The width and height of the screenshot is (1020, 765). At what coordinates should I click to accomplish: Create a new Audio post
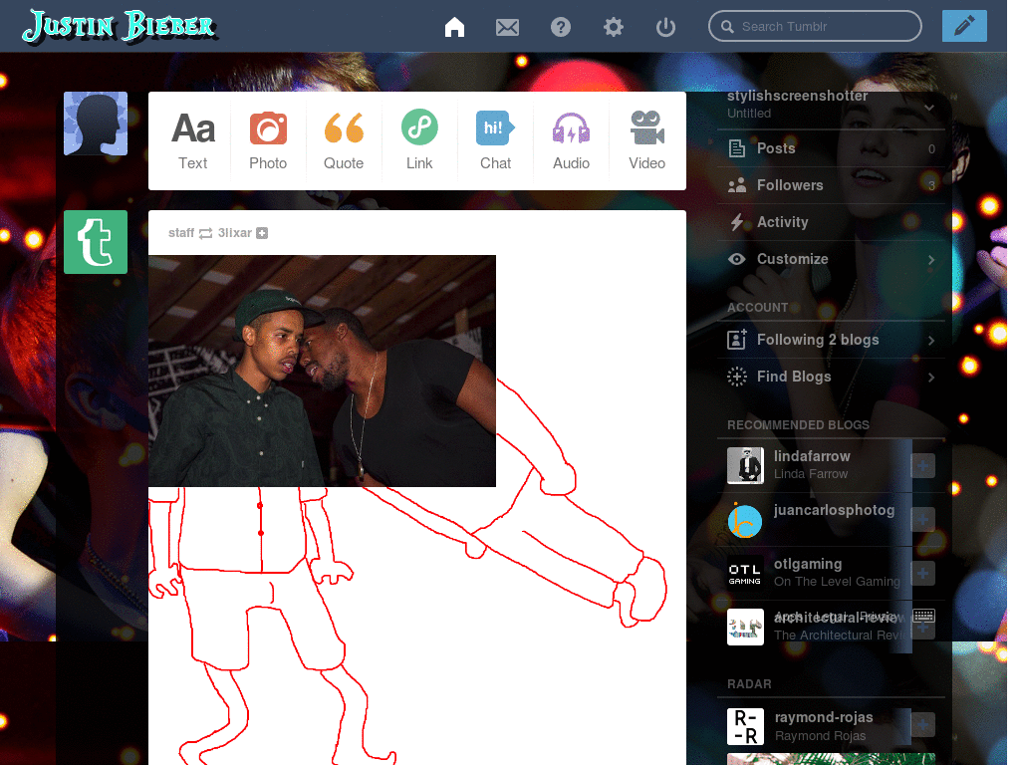[571, 140]
